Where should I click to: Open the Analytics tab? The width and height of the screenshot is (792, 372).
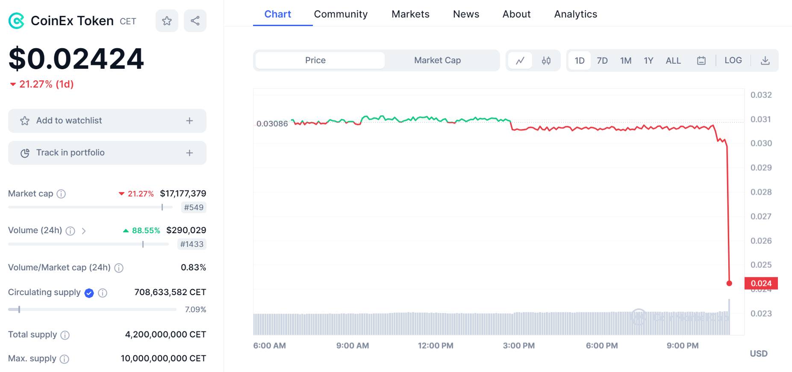tap(575, 14)
